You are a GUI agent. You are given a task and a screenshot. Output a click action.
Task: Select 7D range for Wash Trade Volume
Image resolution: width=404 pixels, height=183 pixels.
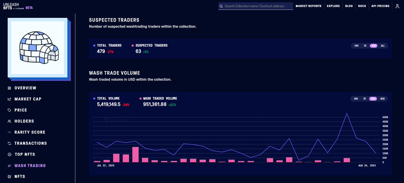[x=365, y=99]
